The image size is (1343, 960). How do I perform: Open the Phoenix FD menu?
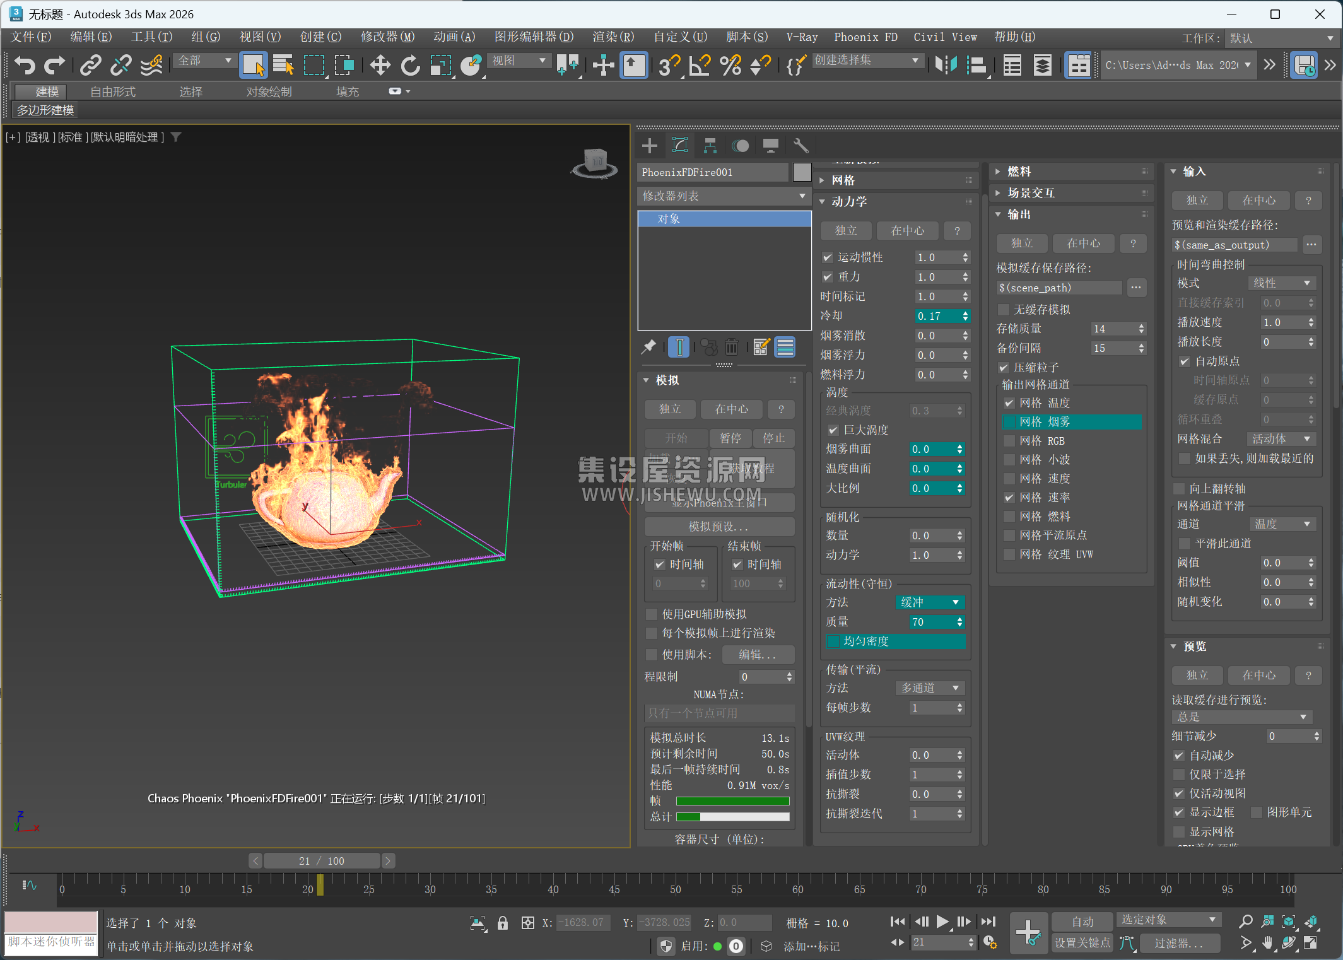865,37
